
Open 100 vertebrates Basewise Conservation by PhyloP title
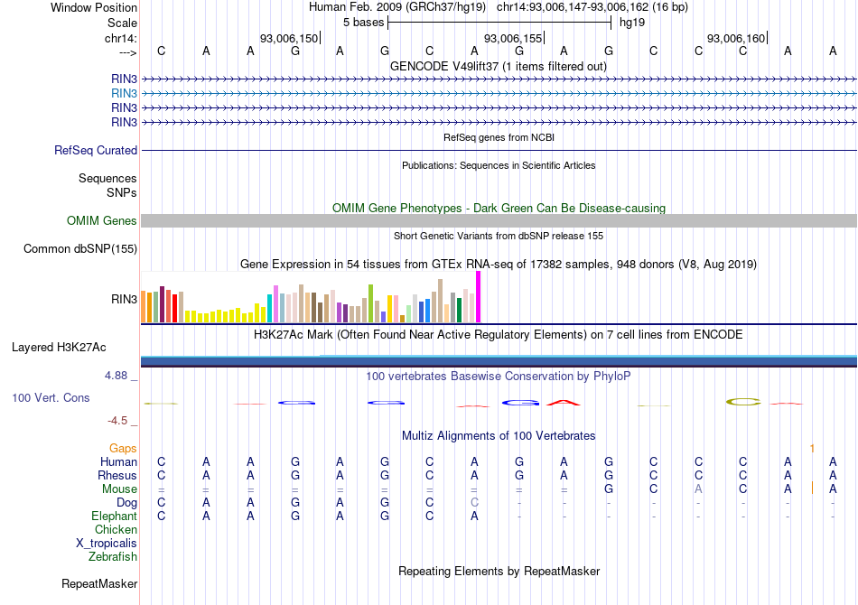[498, 377]
